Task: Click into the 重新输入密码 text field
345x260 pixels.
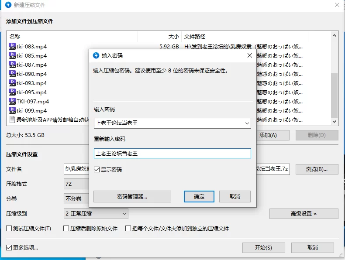Action: [172, 154]
